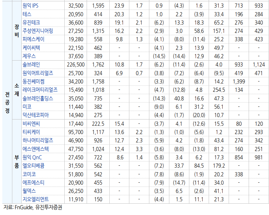Select the 179.2 value for 엘오티베큠
The width and height of the screenshot is (269, 215).
pyautogui.click(x=219, y=166)
